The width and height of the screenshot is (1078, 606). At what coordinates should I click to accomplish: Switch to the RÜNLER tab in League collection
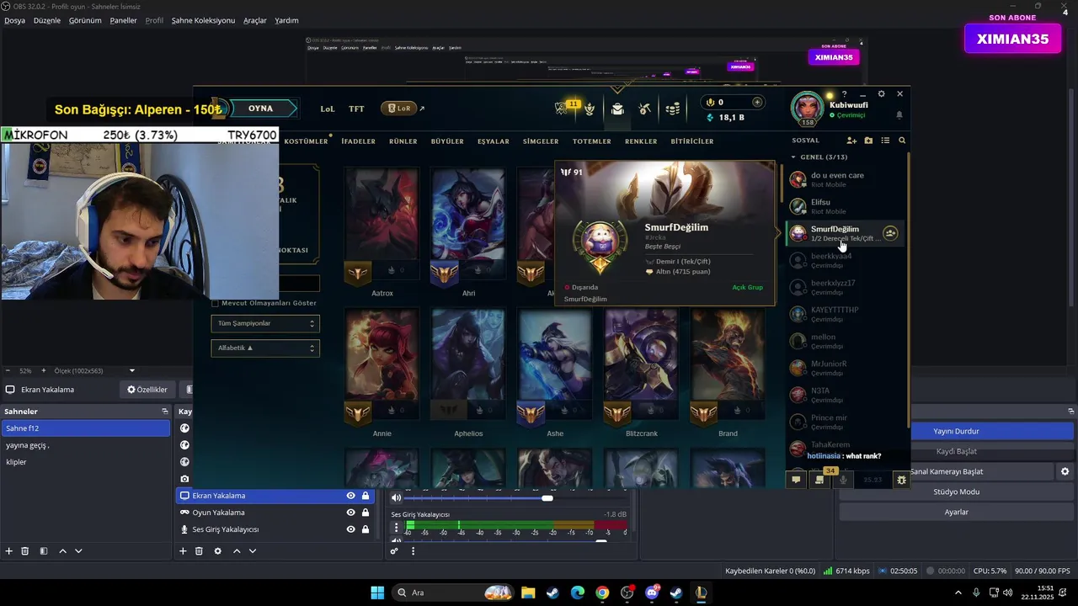[403, 141]
